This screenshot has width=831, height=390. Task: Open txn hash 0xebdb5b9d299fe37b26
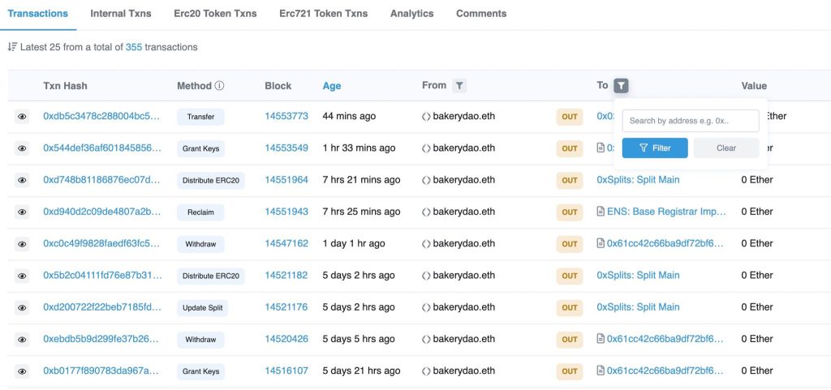pyautogui.click(x=101, y=339)
